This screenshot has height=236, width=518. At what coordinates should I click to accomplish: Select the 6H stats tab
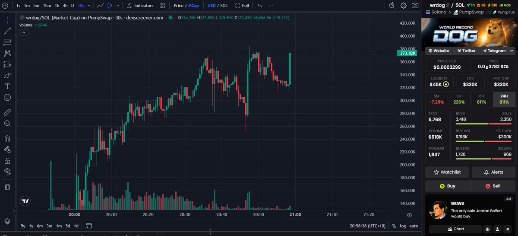(x=481, y=99)
